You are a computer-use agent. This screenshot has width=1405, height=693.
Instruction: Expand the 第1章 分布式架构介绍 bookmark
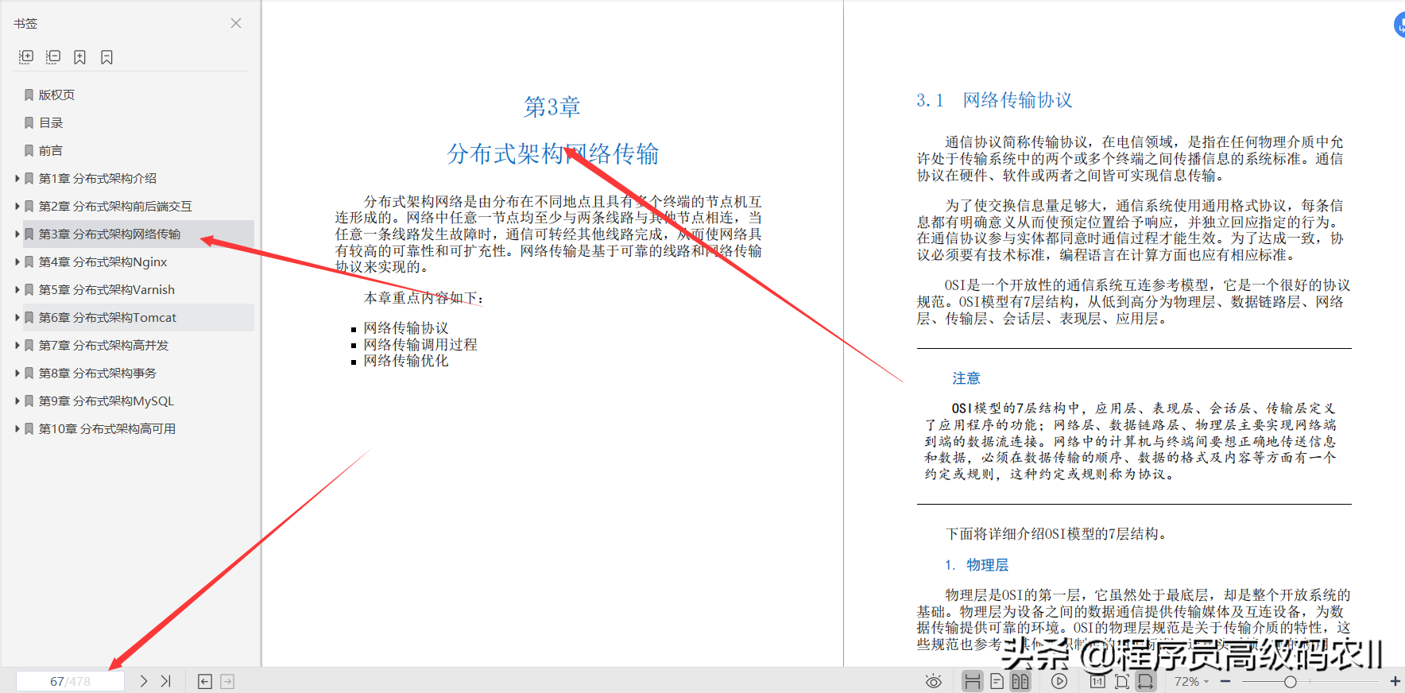(x=17, y=178)
